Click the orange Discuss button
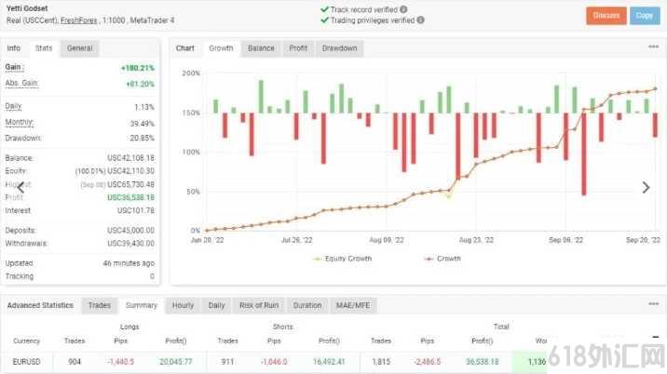 606,16
